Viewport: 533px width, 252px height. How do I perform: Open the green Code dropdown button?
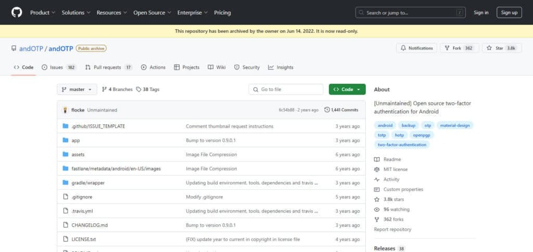point(347,90)
